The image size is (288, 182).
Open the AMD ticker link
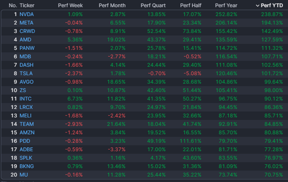25,40
